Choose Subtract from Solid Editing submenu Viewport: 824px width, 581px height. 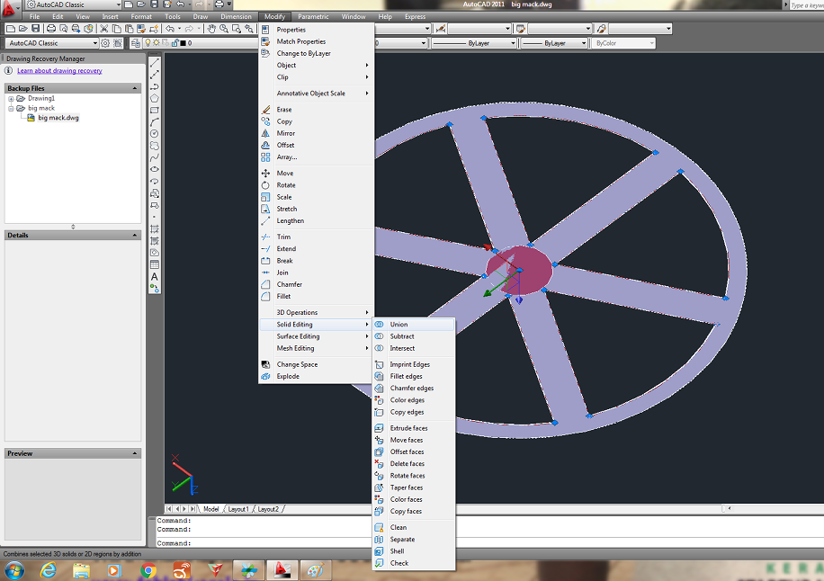[413, 336]
